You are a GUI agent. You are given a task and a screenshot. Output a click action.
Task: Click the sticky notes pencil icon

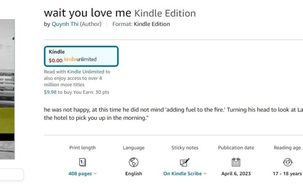pos(185,162)
